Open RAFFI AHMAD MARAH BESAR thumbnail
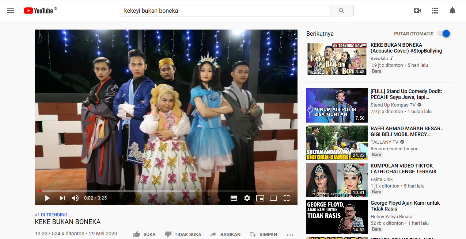The image size is (466, 239). [337, 143]
